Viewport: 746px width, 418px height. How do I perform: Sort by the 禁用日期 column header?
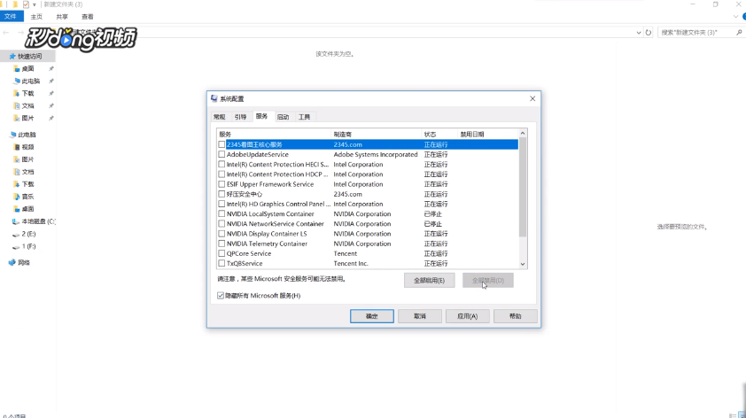(x=487, y=135)
